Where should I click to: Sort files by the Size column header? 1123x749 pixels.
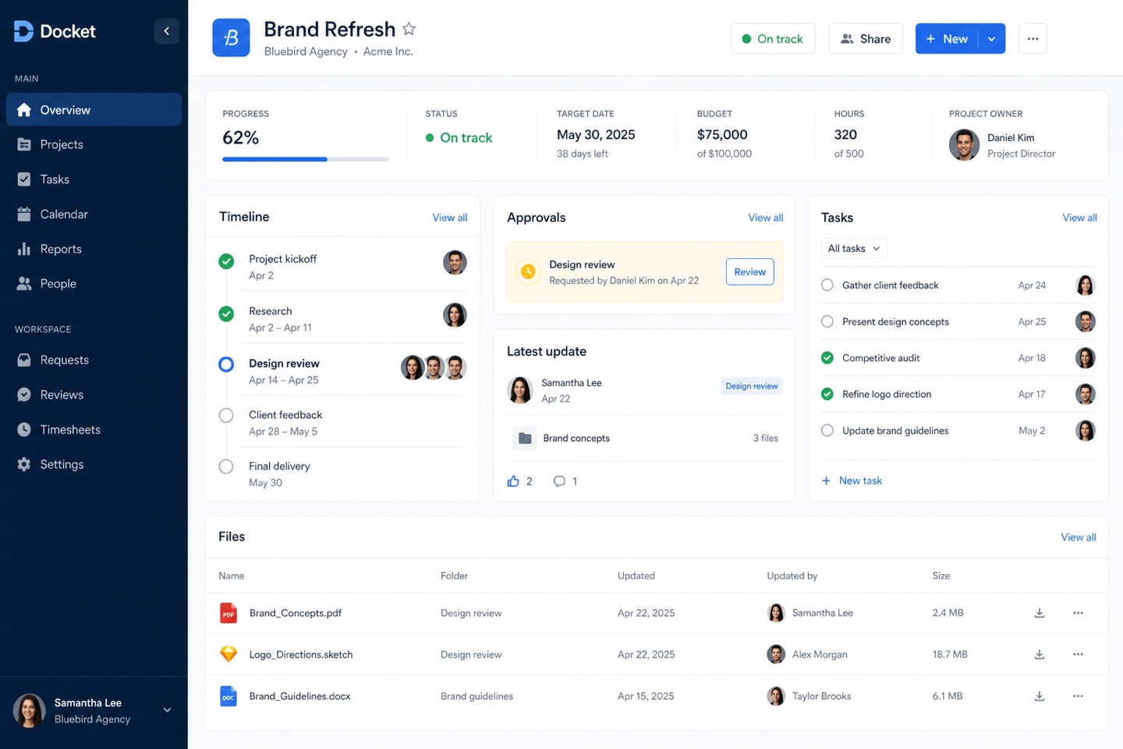point(941,576)
